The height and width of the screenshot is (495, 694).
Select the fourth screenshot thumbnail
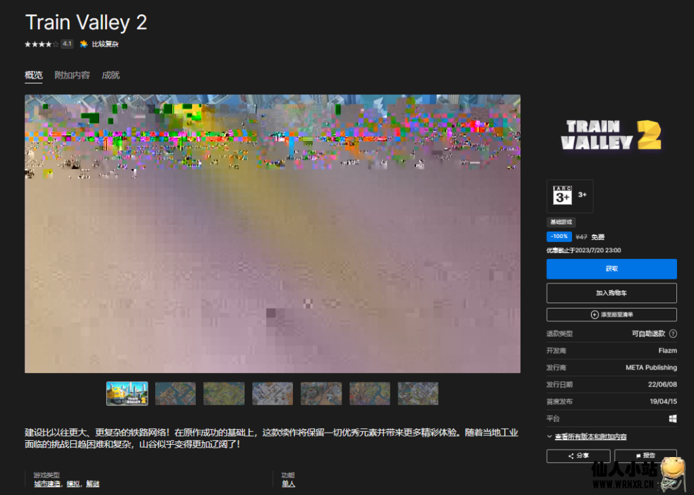click(x=272, y=393)
